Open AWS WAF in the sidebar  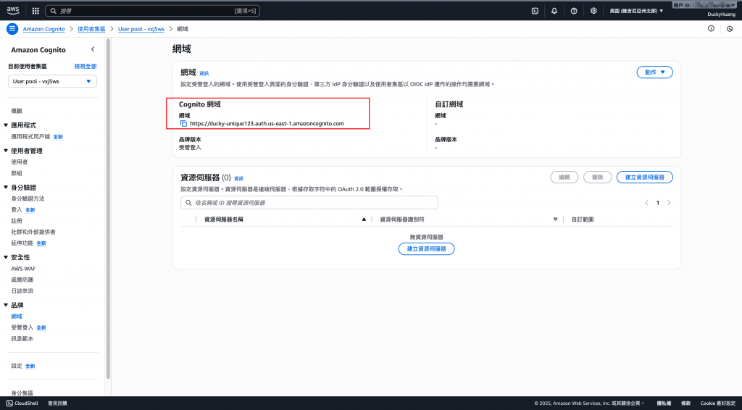click(23, 269)
